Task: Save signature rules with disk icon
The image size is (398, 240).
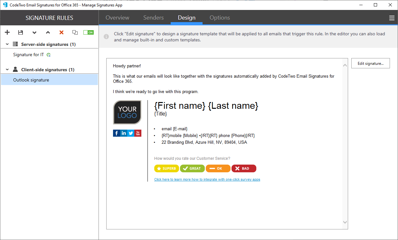Action: (x=21, y=32)
